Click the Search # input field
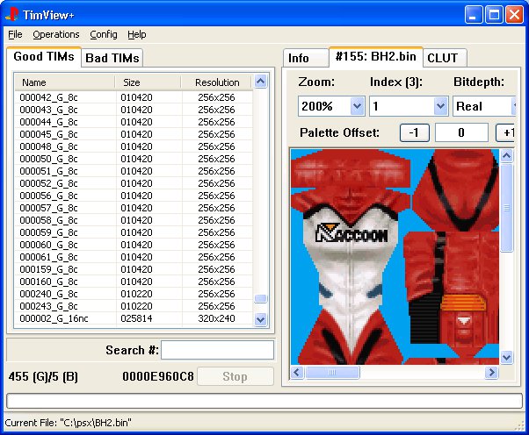 coord(217,350)
